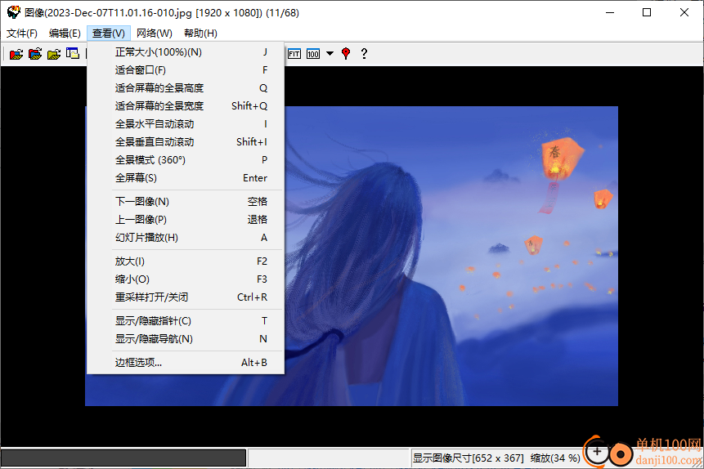Click the window-with-folder toolbar icon
704x469 pixels.
coord(73,54)
